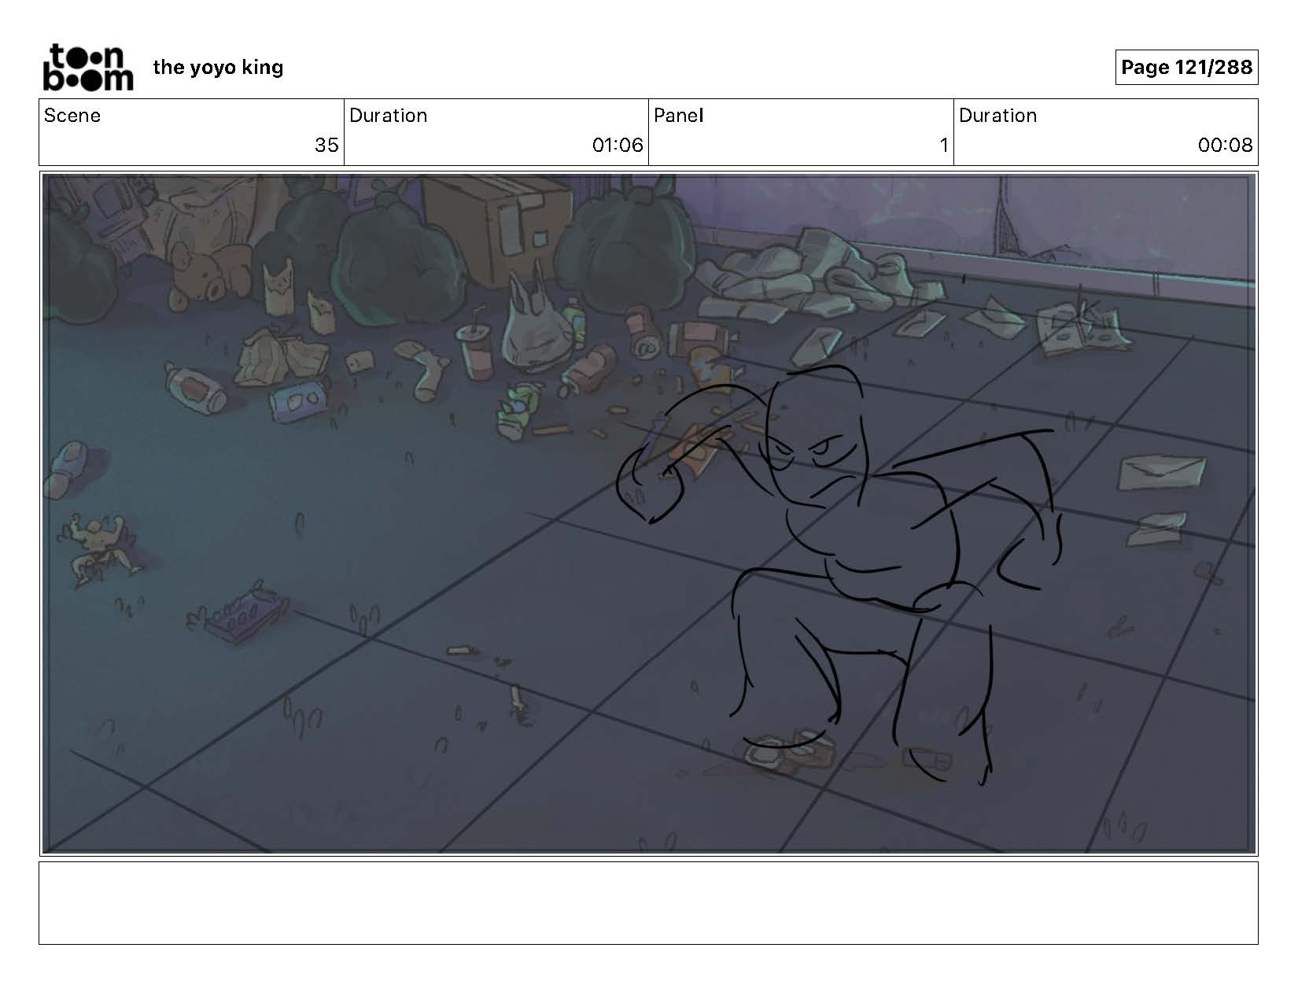The image size is (1298, 1003).
Task: Click the panel duration value 00:08
Action: tap(1224, 145)
